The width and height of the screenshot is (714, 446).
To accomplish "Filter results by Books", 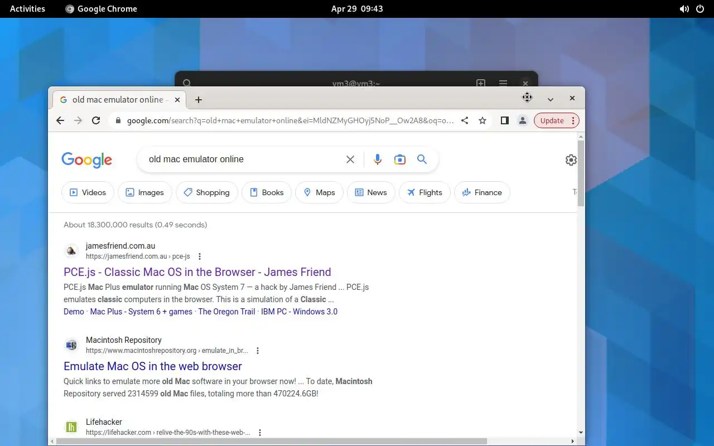I will (x=267, y=192).
